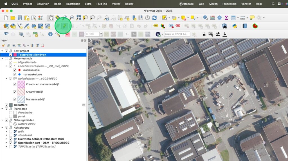This screenshot has height=161, width=288.
Task: Uncheck the Testproject Rondven layer
Action: click(11, 55)
